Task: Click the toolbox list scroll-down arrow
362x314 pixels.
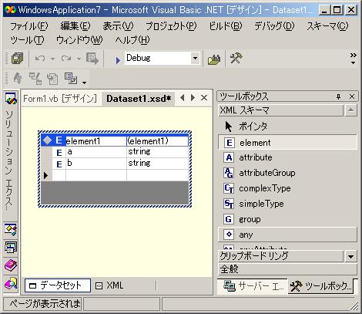Action: pos(350,256)
